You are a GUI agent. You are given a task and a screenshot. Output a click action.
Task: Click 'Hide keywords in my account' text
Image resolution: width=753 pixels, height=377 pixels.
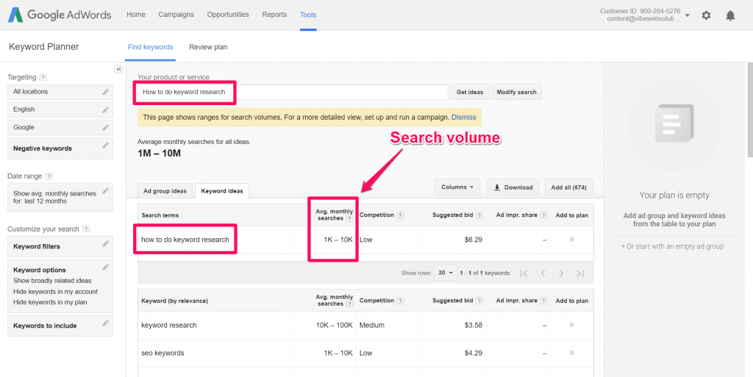point(56,292)
